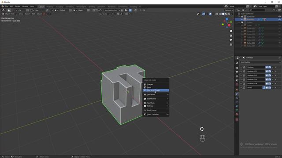The width and height of the screenshot is (282, 158).
Task: Switch to the Layout workspace tab
Action: [41, 7]
